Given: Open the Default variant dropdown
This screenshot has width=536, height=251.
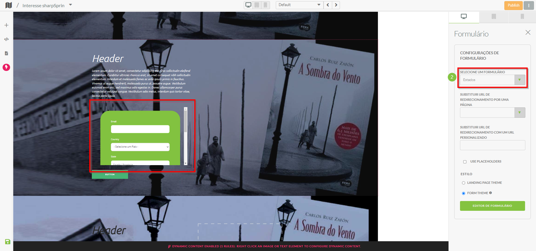Looking at the screenshot, I should [299, 5].
